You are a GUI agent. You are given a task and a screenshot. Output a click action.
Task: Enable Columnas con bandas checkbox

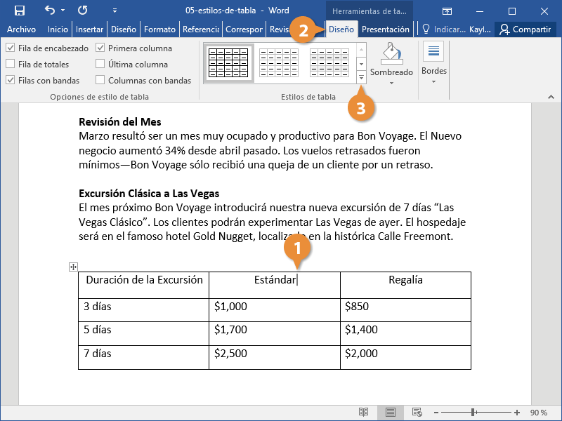(100, 80)
